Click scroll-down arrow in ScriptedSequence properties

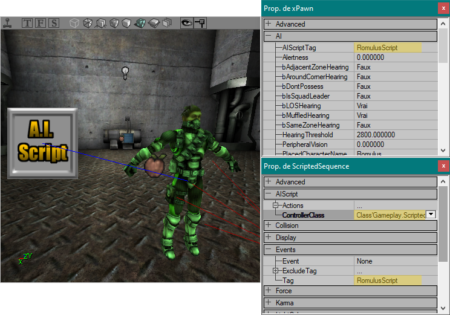click(443, 308)
